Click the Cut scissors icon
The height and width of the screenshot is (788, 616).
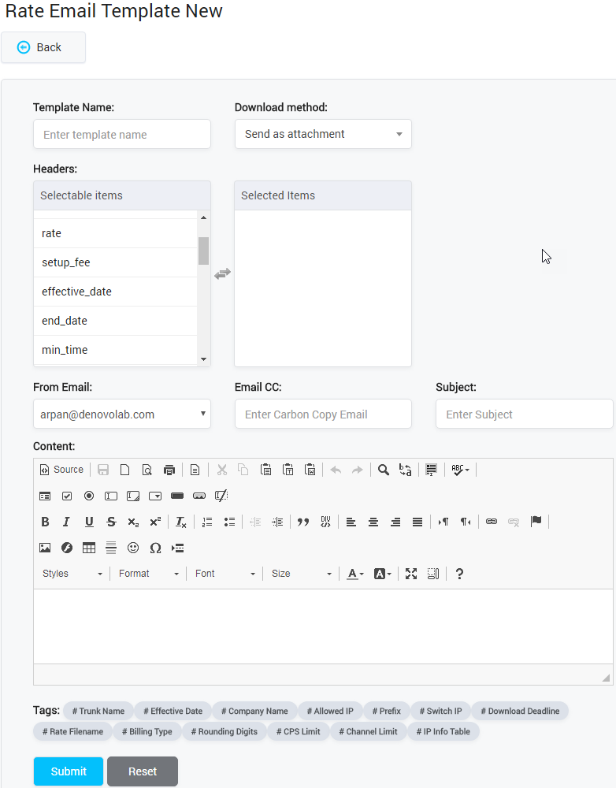(x=221, y=470)
